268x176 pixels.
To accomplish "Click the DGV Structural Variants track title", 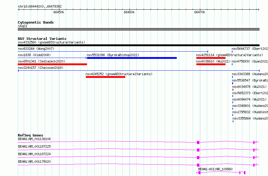I will coord(42,39).
